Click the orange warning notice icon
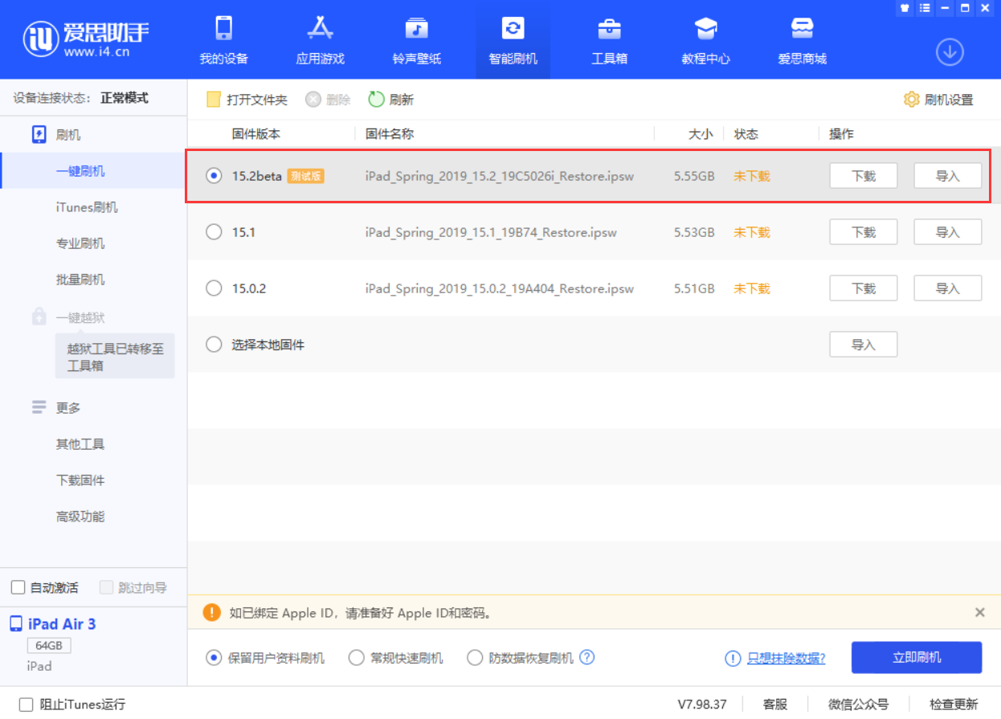 click(x=211, y=613)
